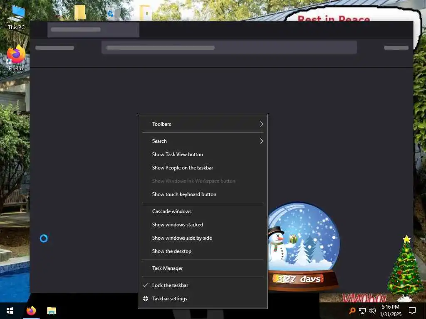The height and width of the screenshot is (319, 426).
Task: Click the gear icon beside Taskbar settings
Action: click(146, 298)
